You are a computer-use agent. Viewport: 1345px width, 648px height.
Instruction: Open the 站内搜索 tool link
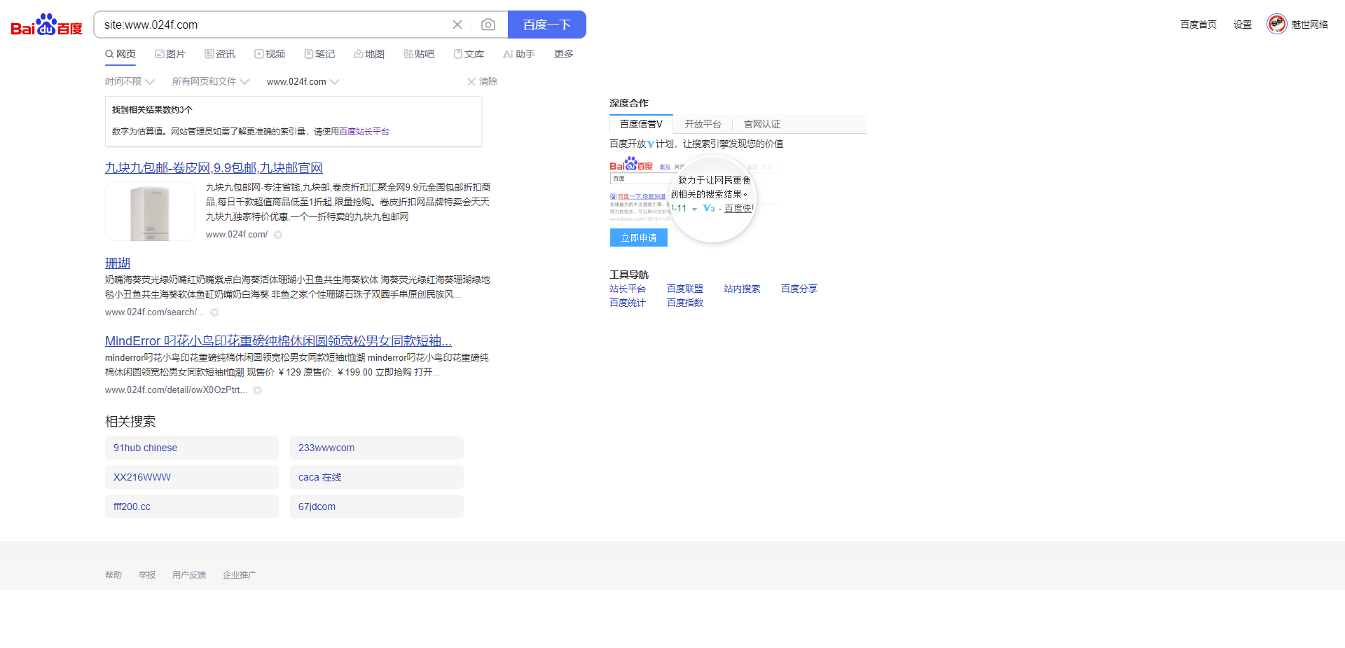[x=742, y=289]
